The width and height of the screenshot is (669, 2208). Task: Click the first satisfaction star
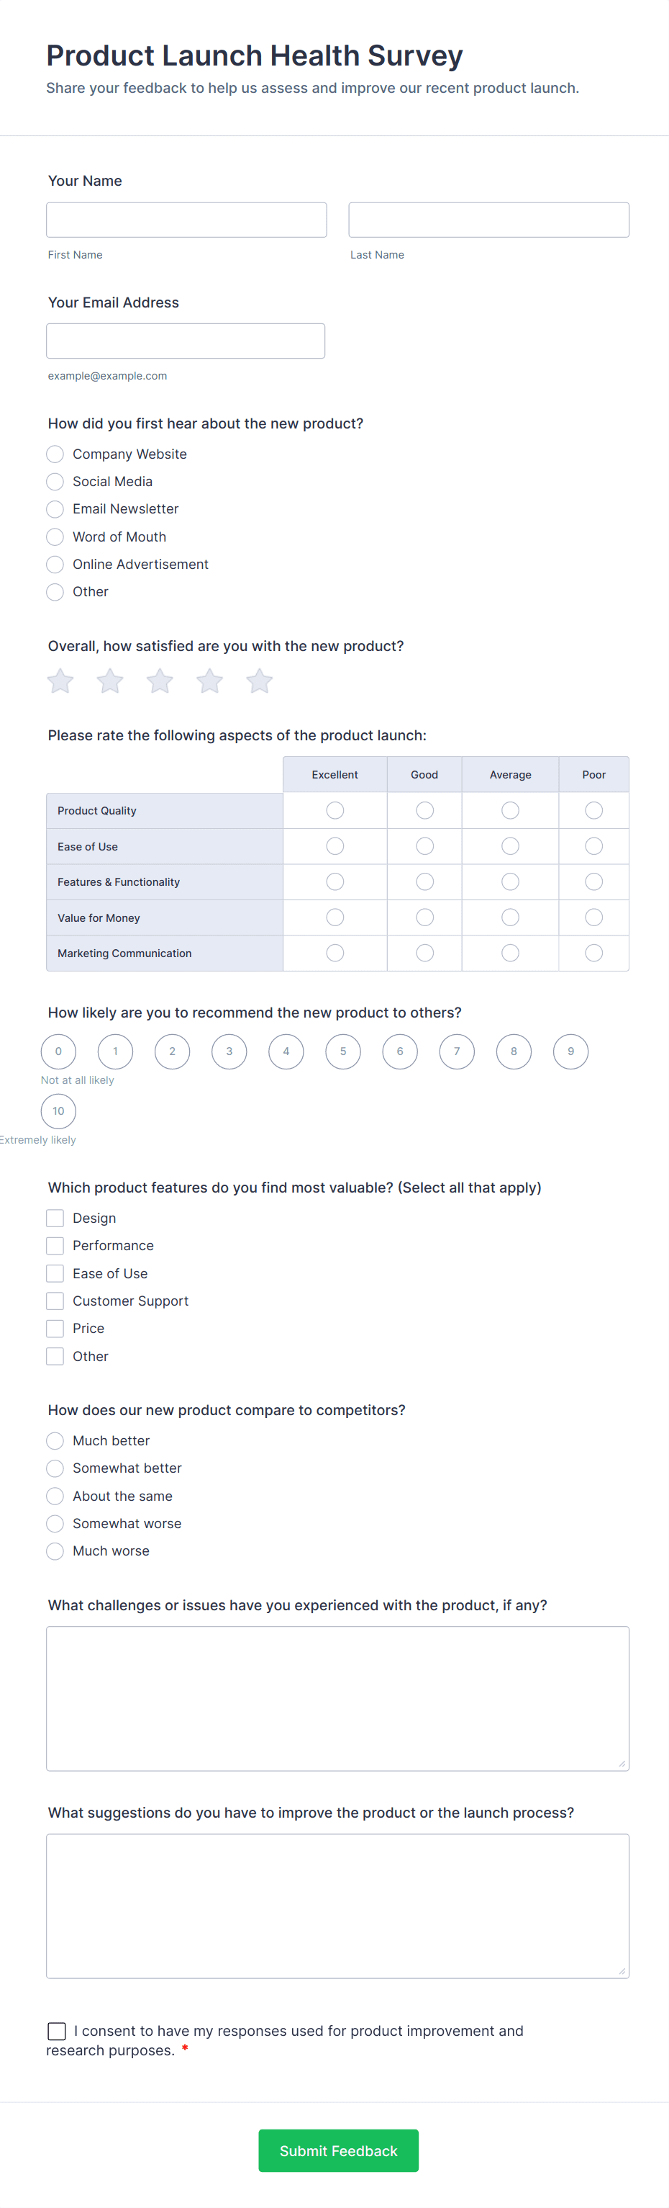60,681
